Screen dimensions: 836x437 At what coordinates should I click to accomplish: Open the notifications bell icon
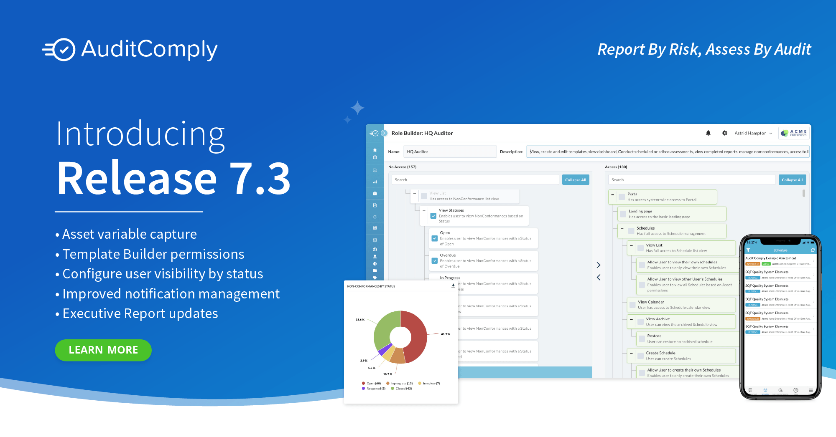coord(708,133)
